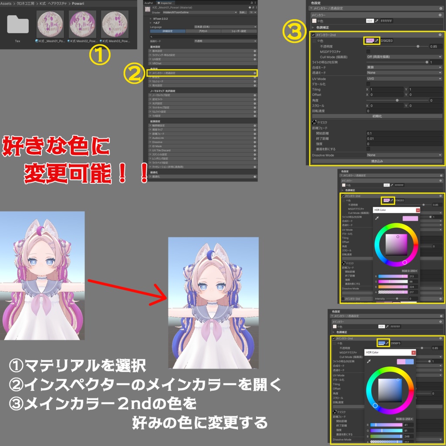
Task: Toggle the Inspector lock icon
Action: pos(251,3)
